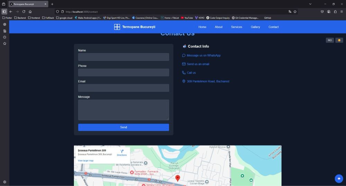Open the About menu item
The width and height of the screenshot is (346, 186).
coord(218,27)
